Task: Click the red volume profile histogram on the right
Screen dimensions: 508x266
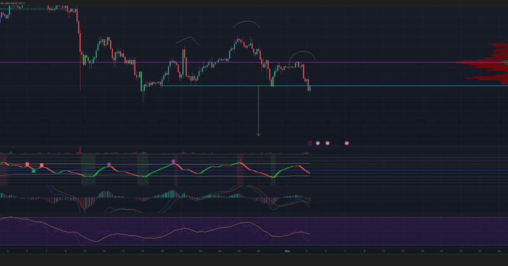Action: [489, 62]
